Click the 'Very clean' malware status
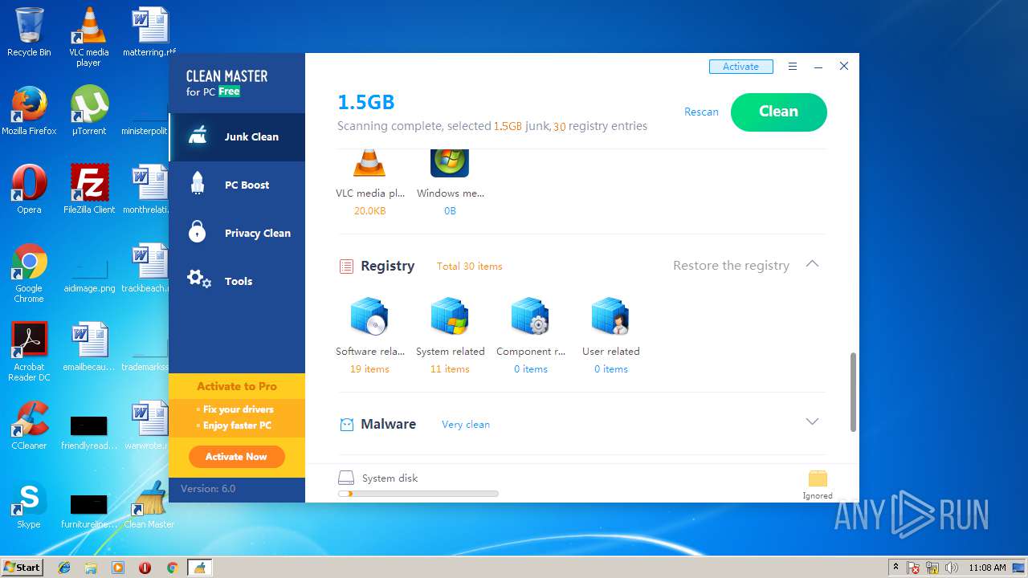The height and width of the screenshot is (578, 1028). [466, 425]
